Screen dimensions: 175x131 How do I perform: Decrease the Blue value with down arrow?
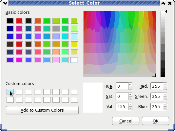point(165,108)
